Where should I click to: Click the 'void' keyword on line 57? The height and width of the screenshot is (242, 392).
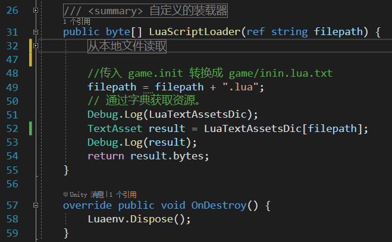click(173, 206)
